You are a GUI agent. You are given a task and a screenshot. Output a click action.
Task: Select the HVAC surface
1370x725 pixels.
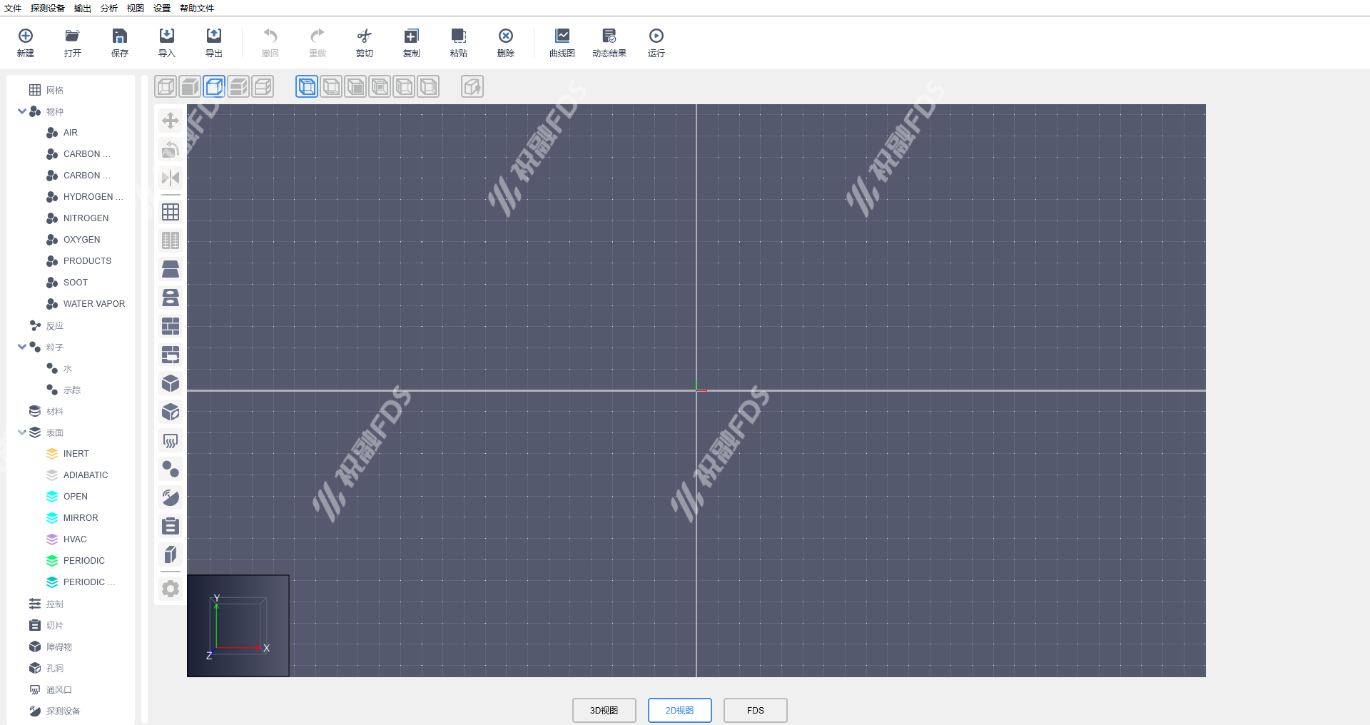click(x=66, y=539)
